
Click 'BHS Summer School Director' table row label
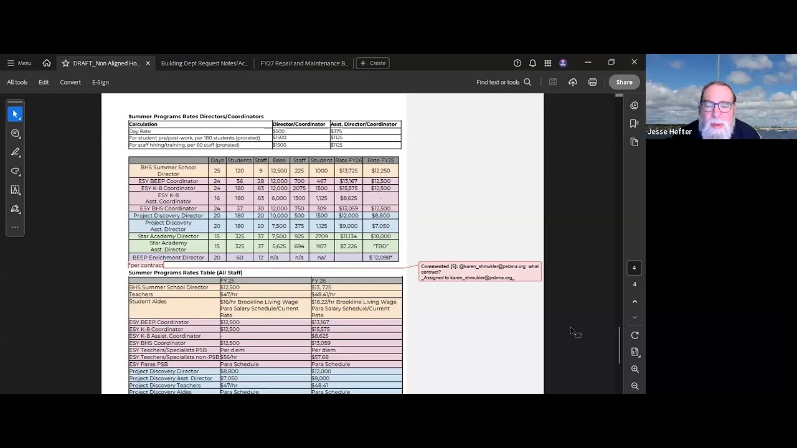(168, 170)
